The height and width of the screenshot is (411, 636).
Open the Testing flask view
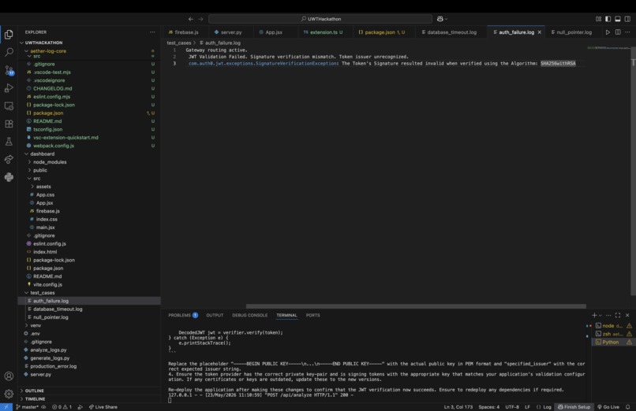coord(9,142)
